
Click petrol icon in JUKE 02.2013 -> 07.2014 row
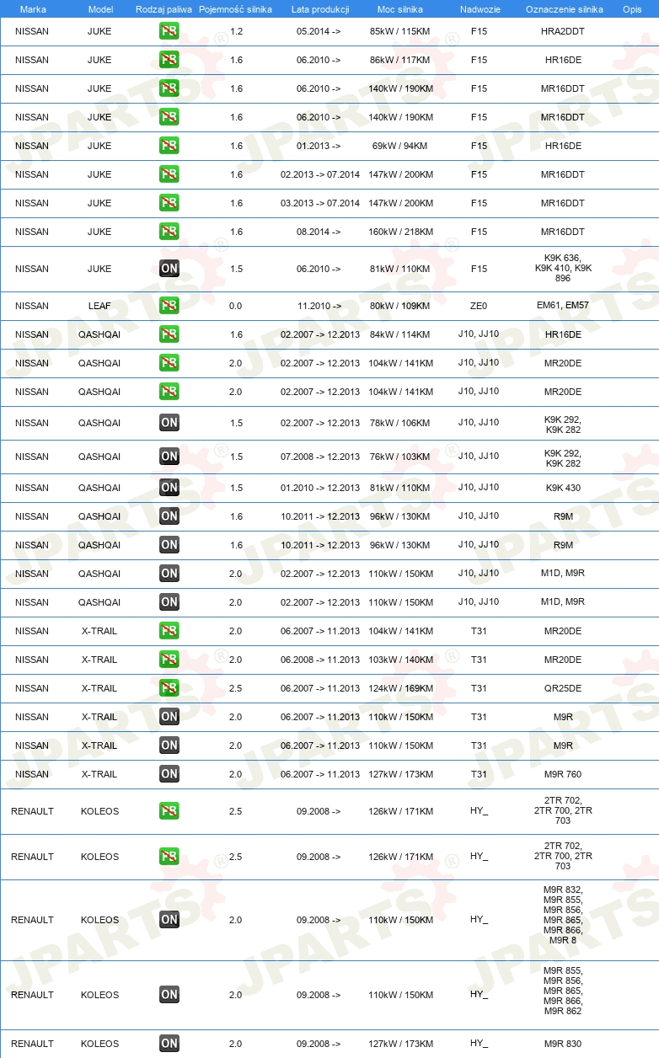click(x=169, y=174)
